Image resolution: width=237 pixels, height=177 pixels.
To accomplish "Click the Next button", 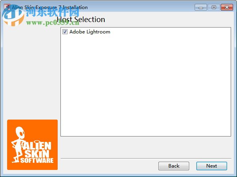I will 212,166.
